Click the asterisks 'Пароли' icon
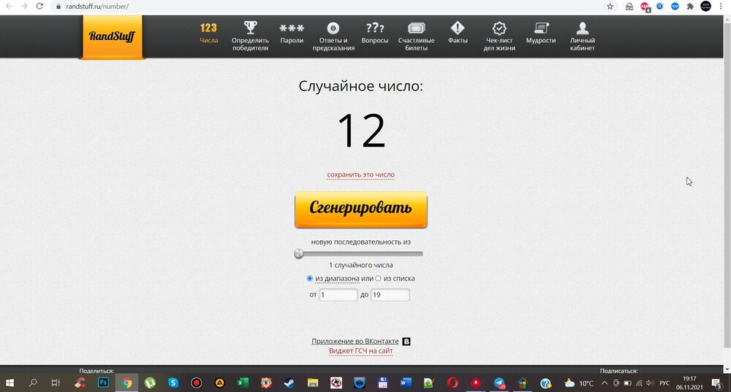Image resolution: width=731 pixels, height=392 pixels. click(292, 28)
